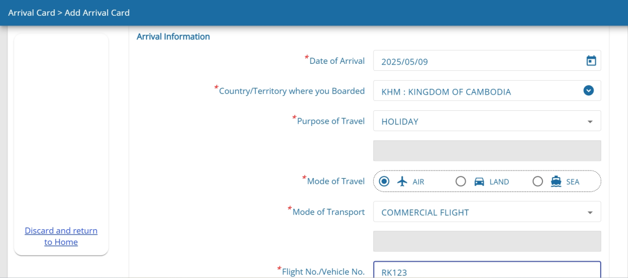Click the Date of Arrival field showing 2025/05/09
This screenshot has width=628, height=278.
487,60
